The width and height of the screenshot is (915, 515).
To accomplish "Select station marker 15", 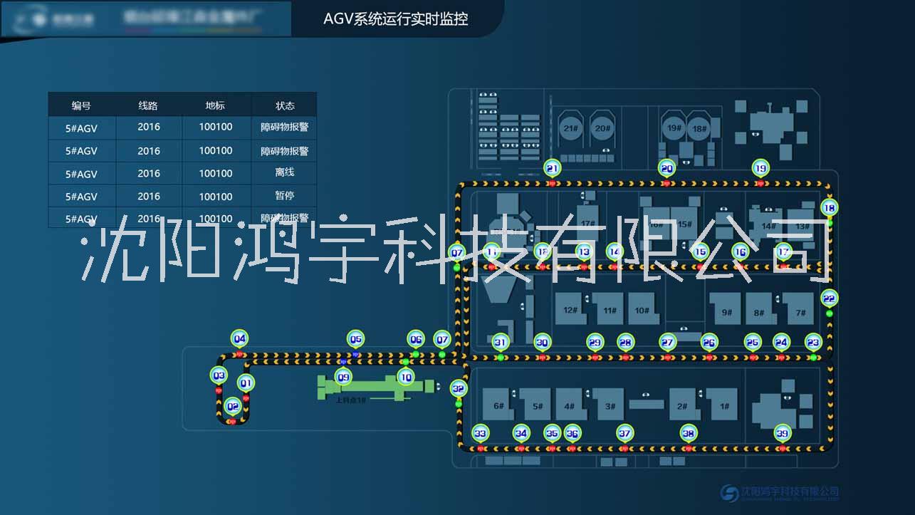I will point(700,251).
